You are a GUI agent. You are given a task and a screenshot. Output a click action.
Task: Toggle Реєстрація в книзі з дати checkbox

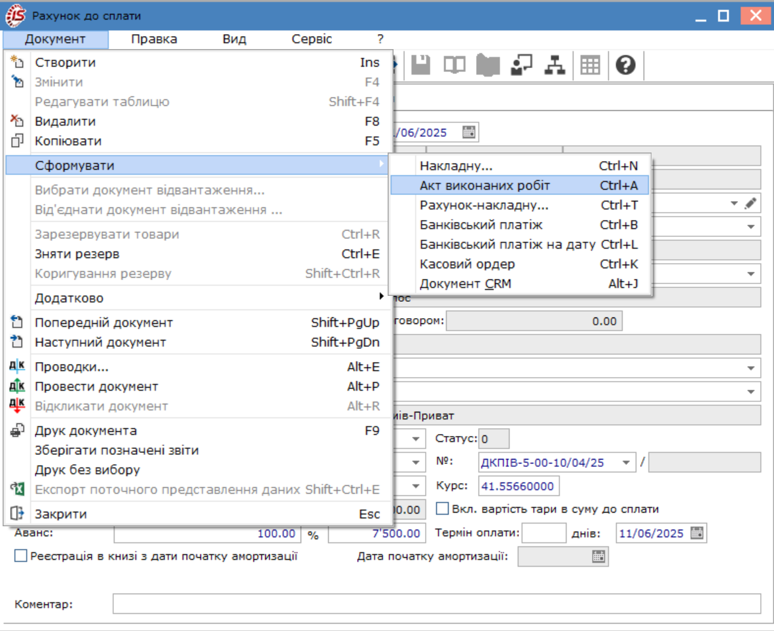[21, 556]
